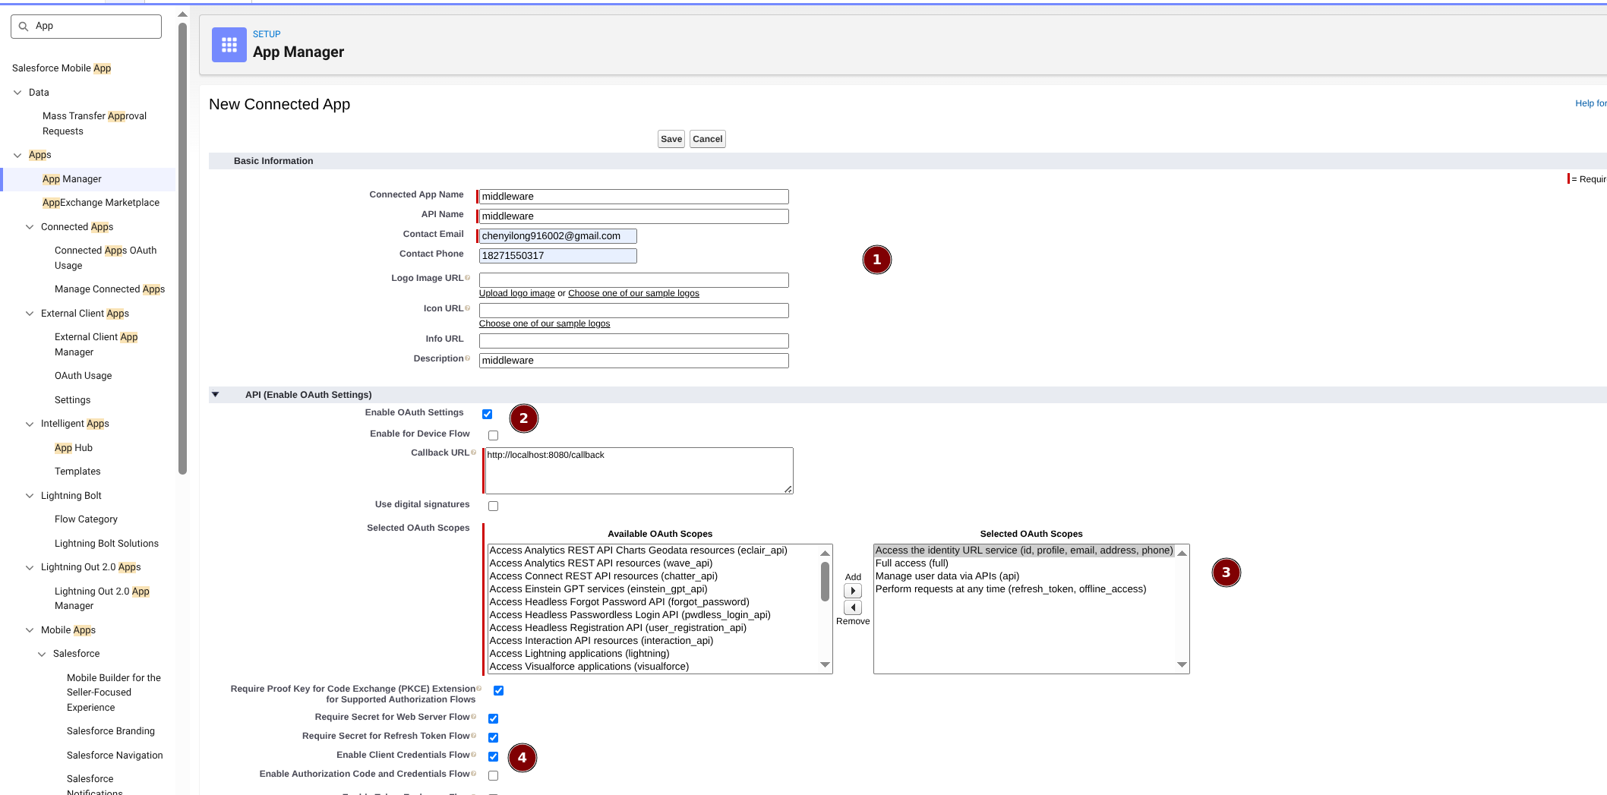Collapse Lightning Bolt tree node

30,496
